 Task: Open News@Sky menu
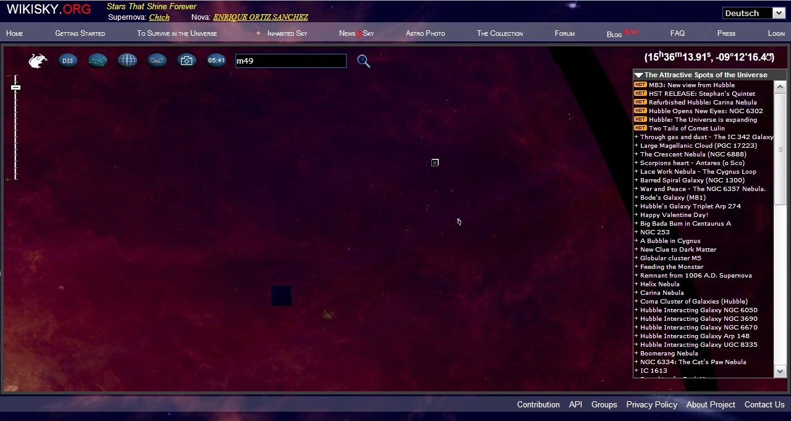(x=357, y=33)
